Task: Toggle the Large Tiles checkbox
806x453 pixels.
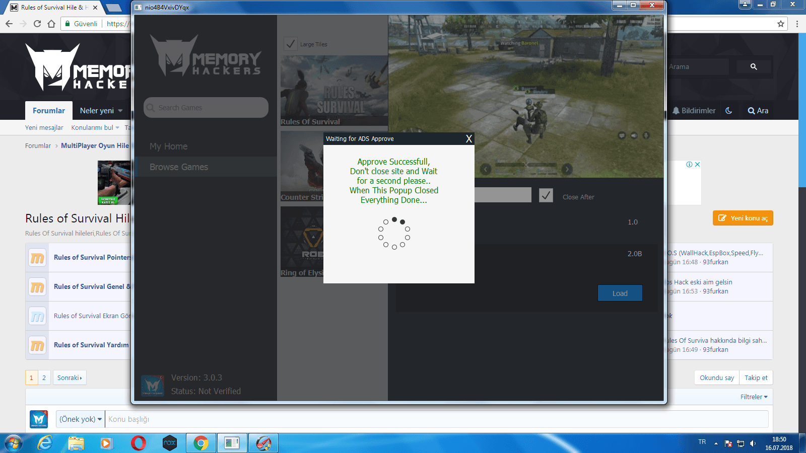Action: pyautogui.click(x=290, y=44)
